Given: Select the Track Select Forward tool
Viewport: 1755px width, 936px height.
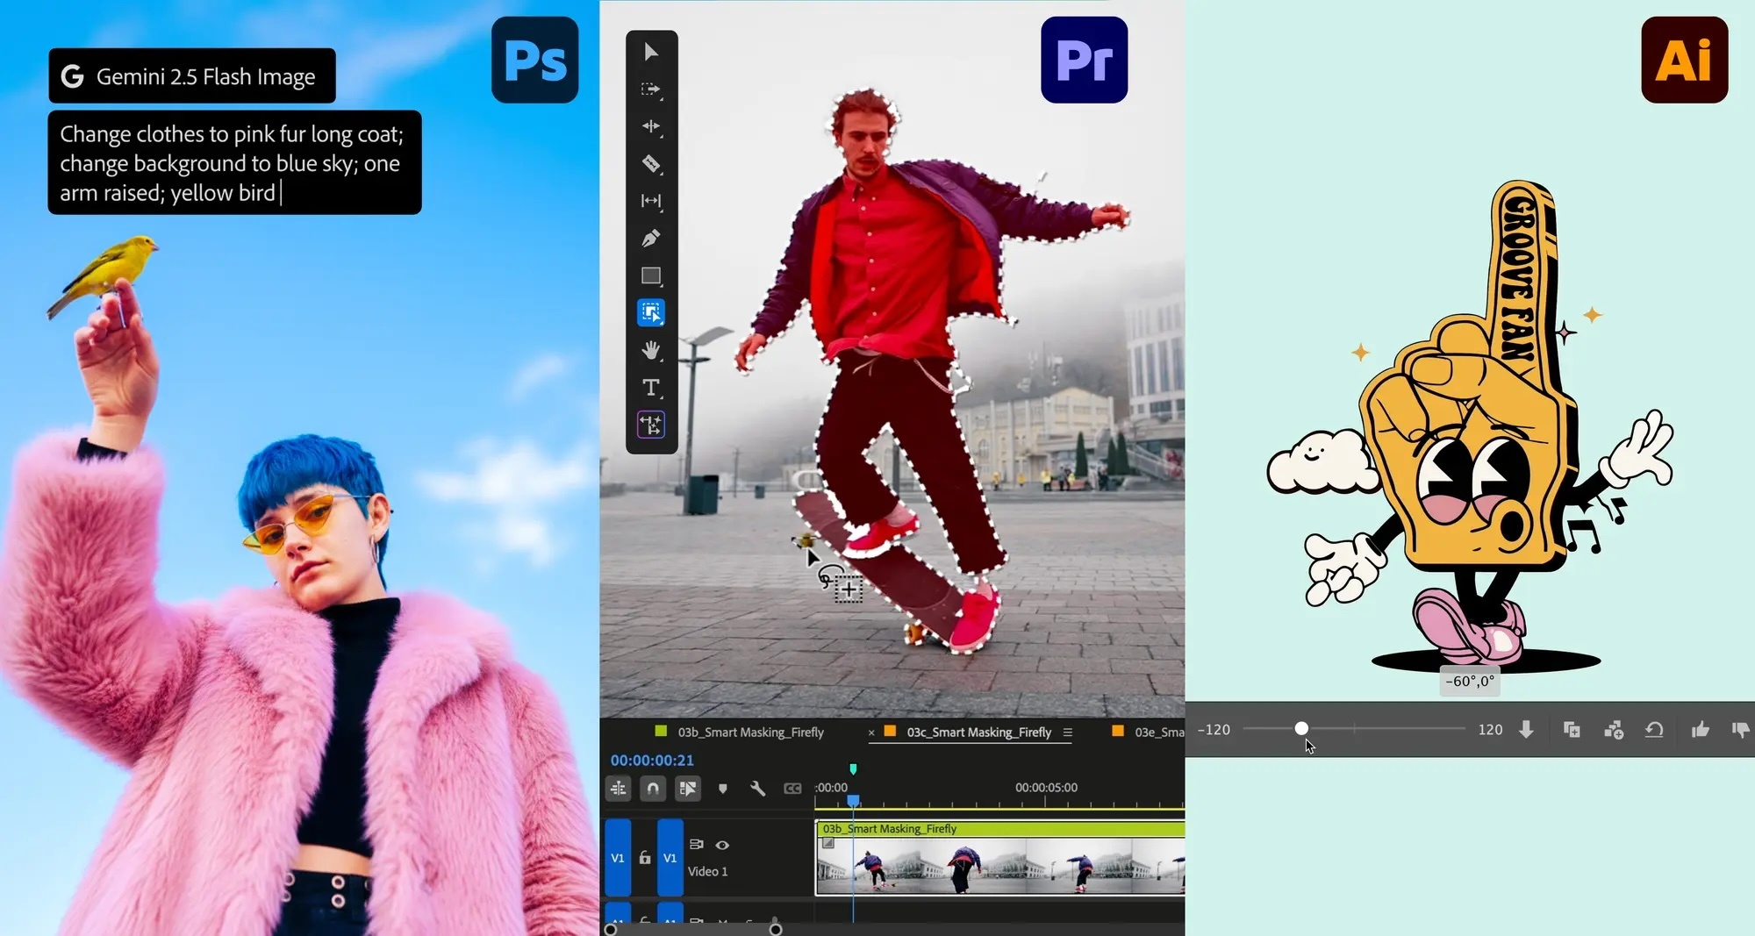Looking at the screenshot, I should 651,89.
